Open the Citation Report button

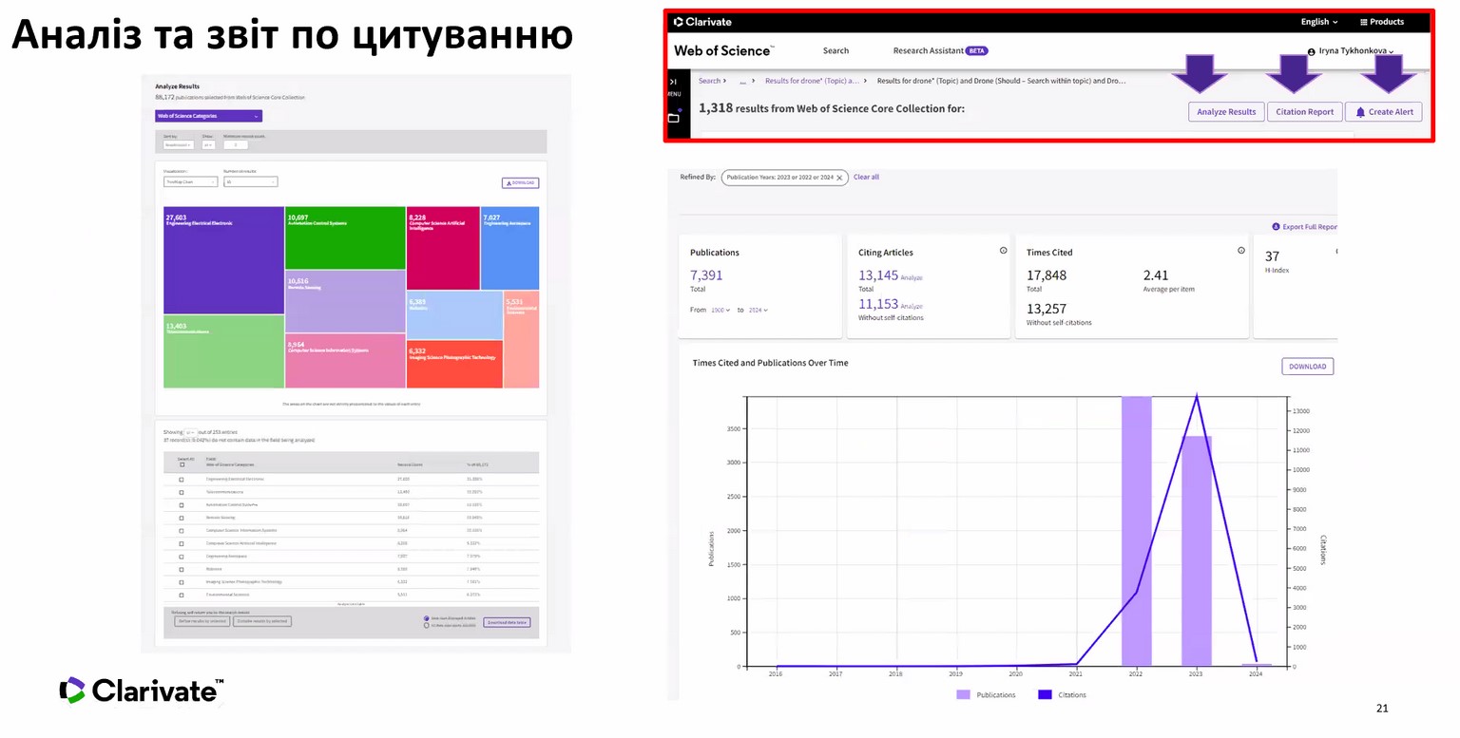(1304, 112)
